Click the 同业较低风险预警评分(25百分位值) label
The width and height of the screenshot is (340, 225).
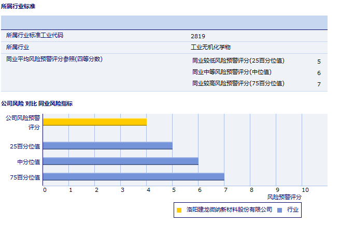pyautogui.click(x=238, y=61)
